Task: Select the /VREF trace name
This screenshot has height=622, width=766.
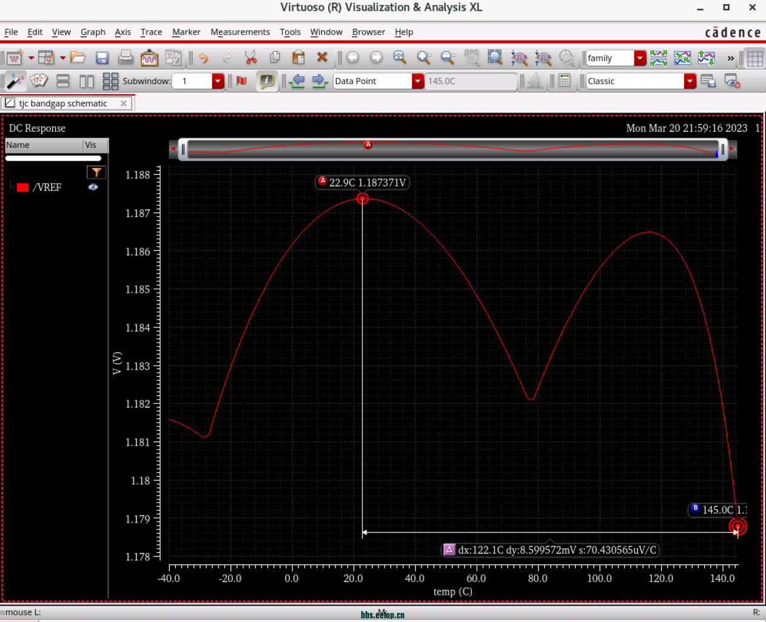Action: [47, 187]
